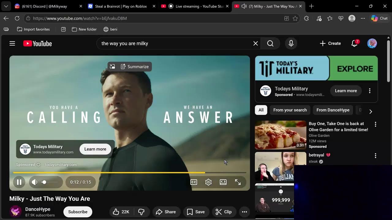
Task: Like the video with thumbs up 22K
Action: pos(121,212)
